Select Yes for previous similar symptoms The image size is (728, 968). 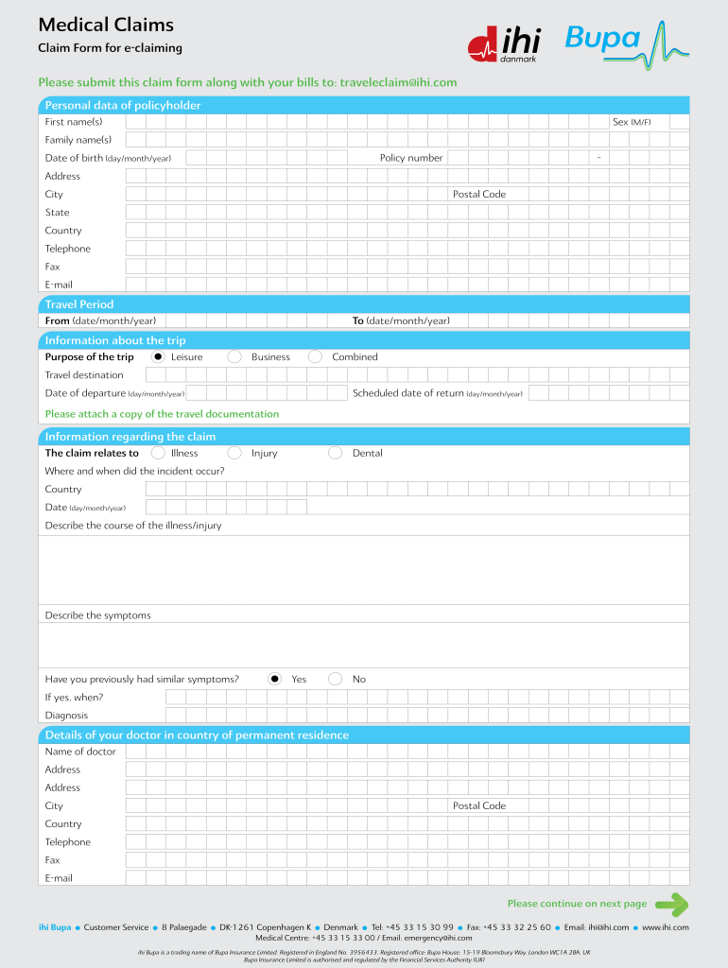(275, 679)
